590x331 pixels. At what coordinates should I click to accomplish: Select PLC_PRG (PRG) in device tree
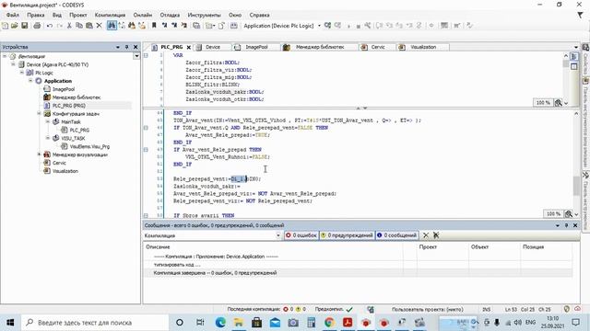click(68, 106)
